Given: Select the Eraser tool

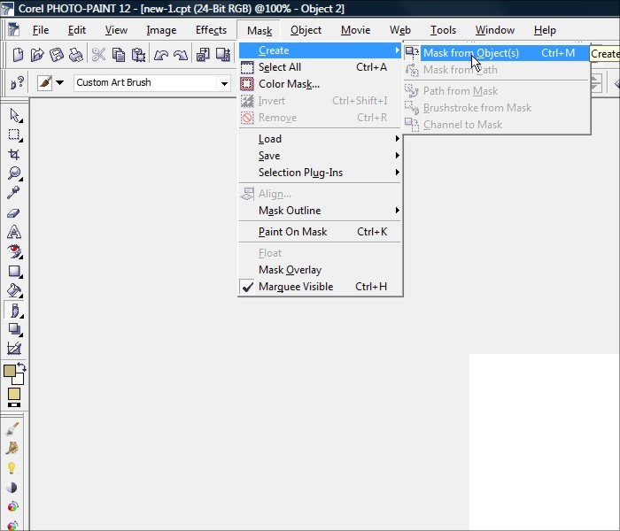Looking at the screenshot, I should click(x=14, y=212).
